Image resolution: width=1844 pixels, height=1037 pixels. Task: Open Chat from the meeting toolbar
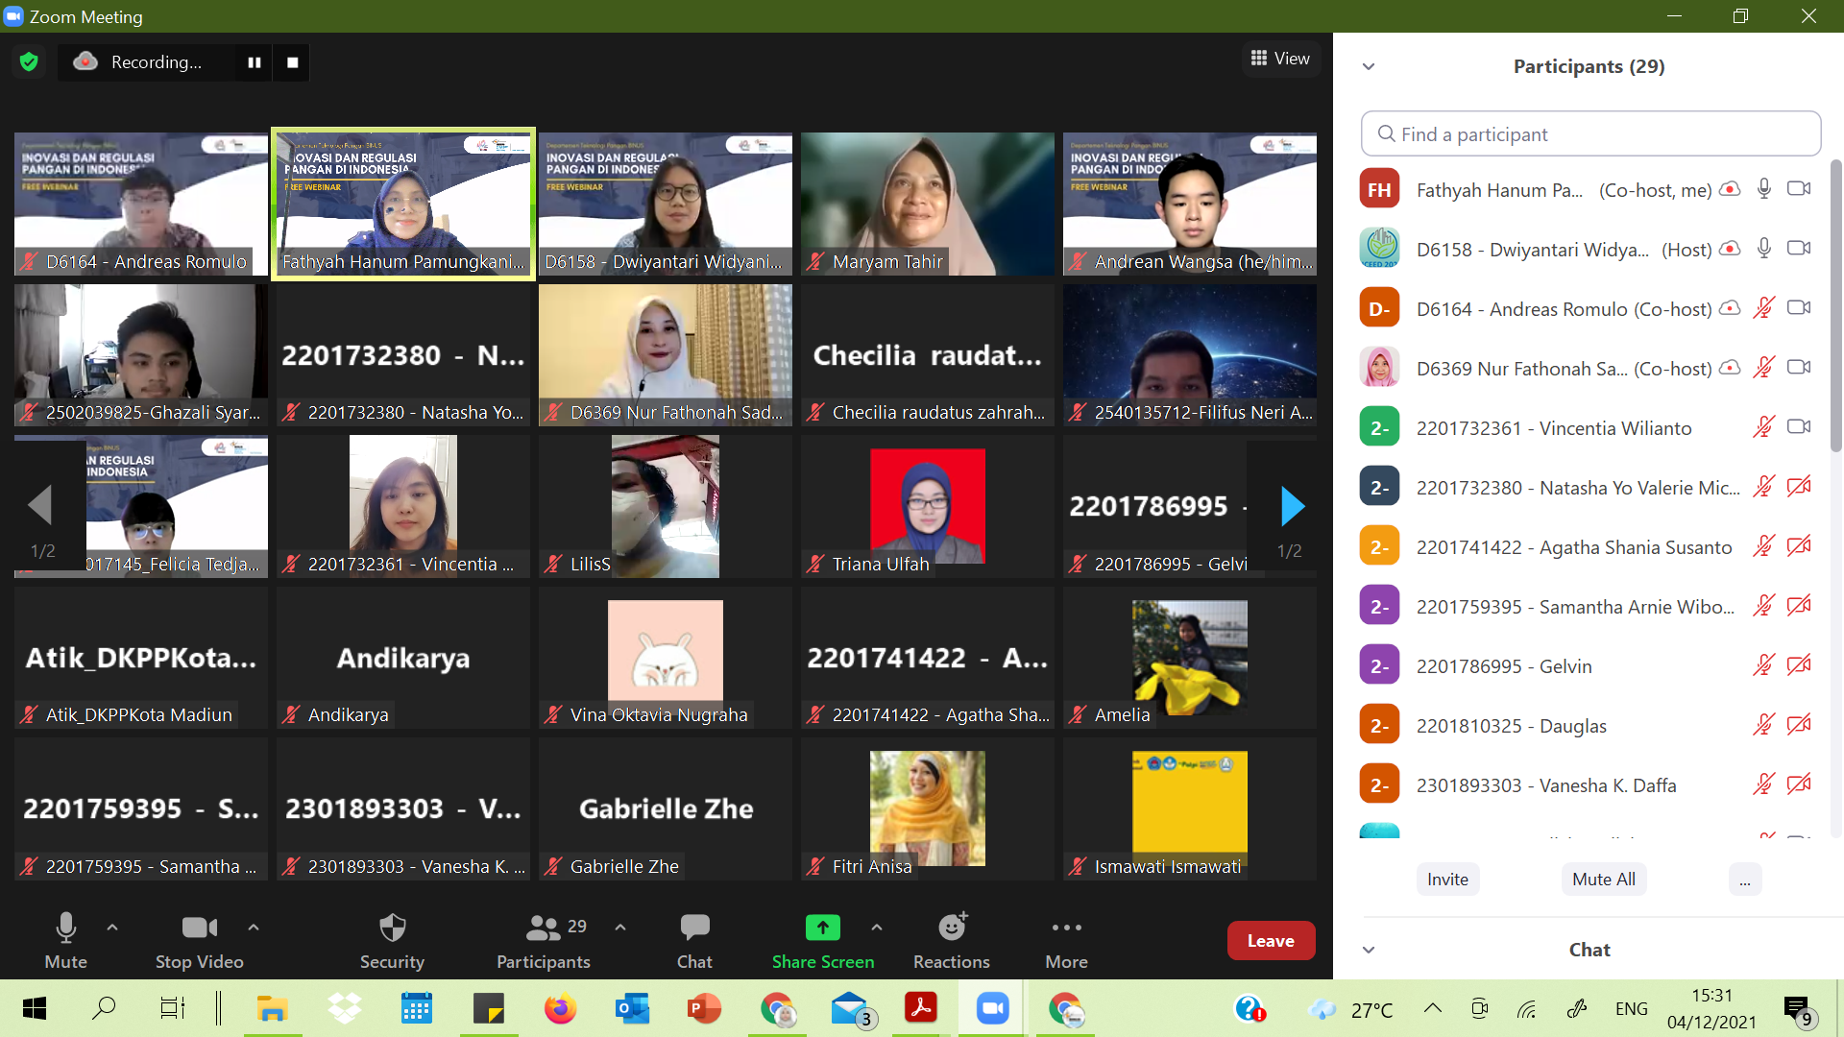click(x=694, y=940)
